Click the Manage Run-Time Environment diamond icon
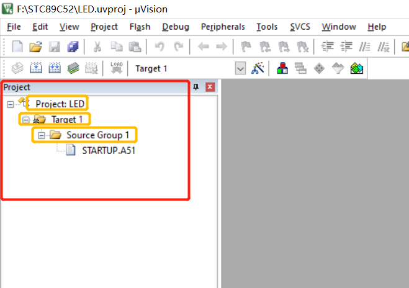 click(319, 68)
